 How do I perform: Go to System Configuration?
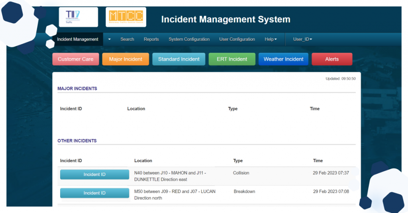click(x=189, y=39)
